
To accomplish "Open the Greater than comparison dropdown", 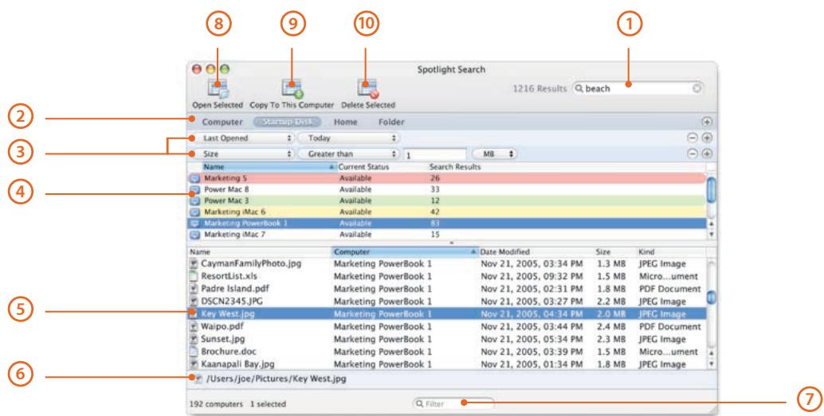I will (x=349, y=154).
